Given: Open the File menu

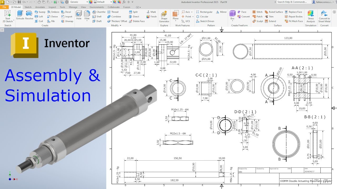Looking at the screenshot, I should coord(4,7).
